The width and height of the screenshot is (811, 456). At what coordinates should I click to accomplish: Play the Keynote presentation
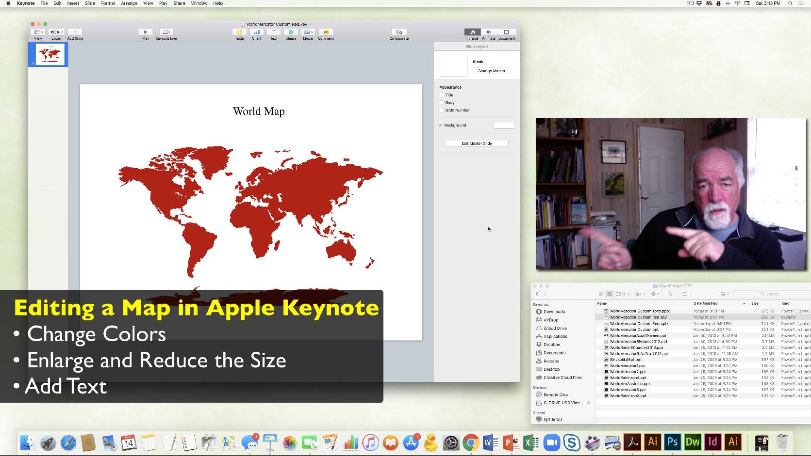(x=145, y=33)
